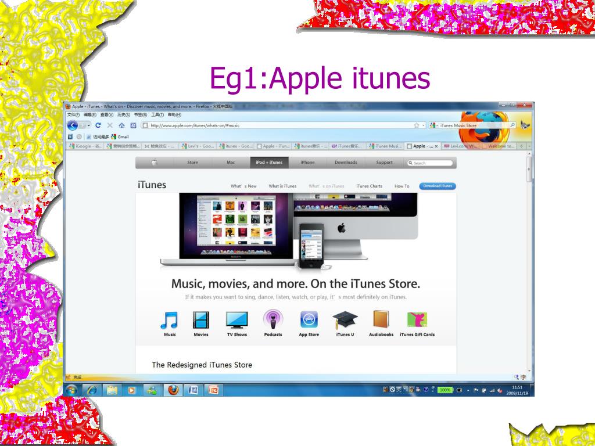Screen dimensions: 595x446
Task: Click the Apple logo in site navigation
Action: click(x=155, y=163)
